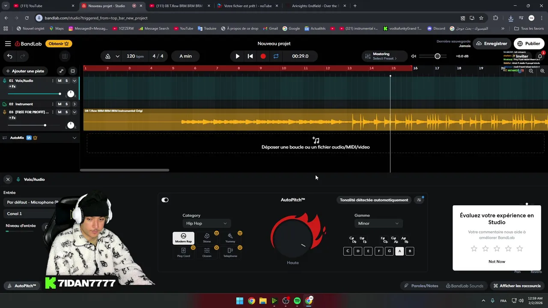Mute the 03 FREE FOR PROFIT track
The width and height of the screenshot is (548, 308).
[x=60, y=112]
